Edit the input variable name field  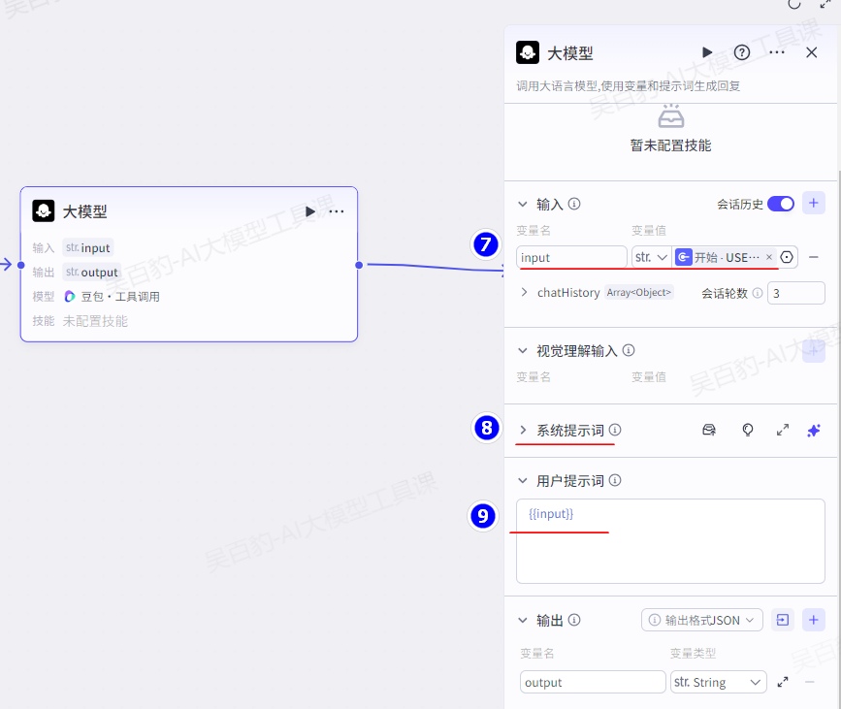(x=571, y=257)
